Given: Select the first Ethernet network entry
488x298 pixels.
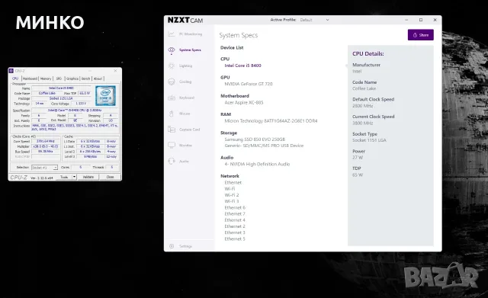Looking at the screenshot, I should (233, 183).
